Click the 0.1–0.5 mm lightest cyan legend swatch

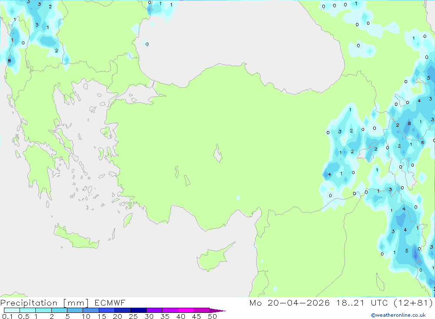point(12,310)
